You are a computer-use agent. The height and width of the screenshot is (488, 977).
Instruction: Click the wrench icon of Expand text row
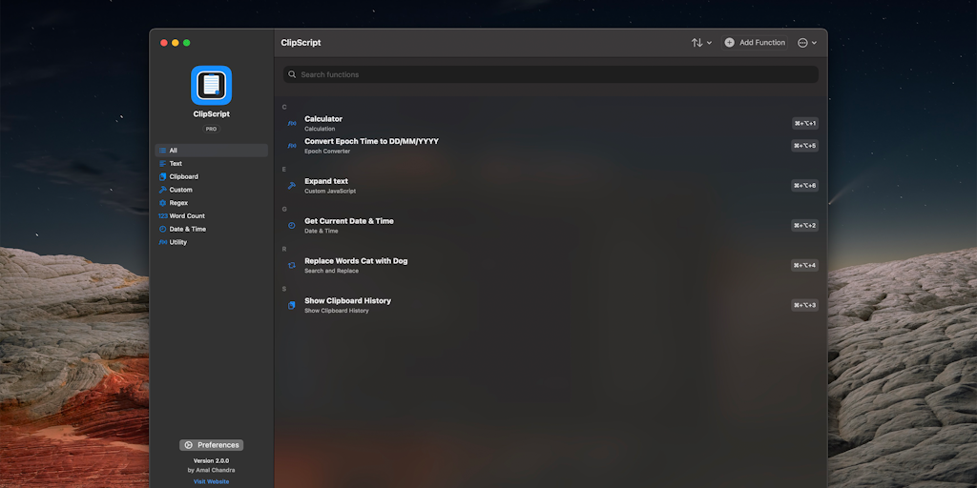[x=292, y=186]
